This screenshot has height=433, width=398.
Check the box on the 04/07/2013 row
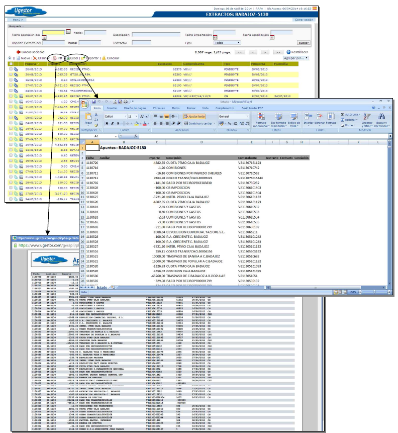[11, 123]
